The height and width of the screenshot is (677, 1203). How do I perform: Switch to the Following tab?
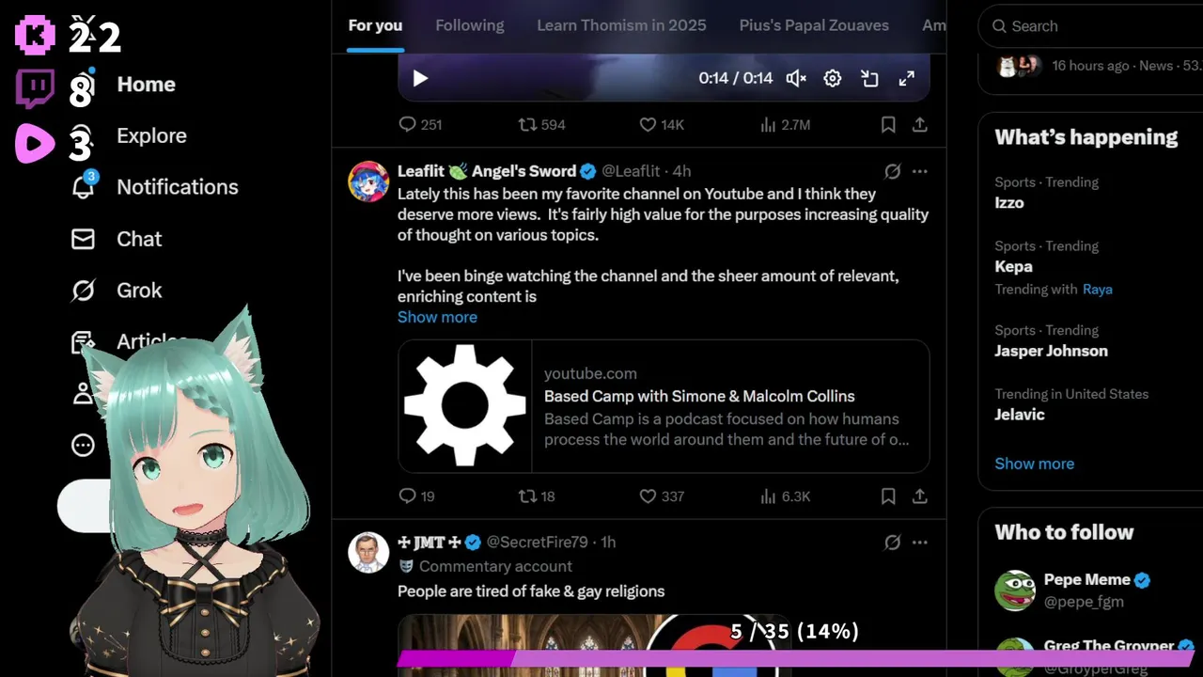470,25
